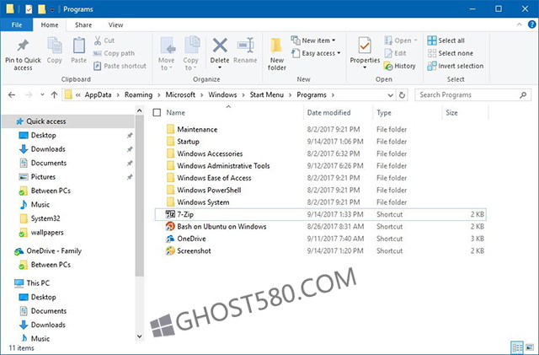Open OneDrive - Family in navigation pane

tap(54, 250)
